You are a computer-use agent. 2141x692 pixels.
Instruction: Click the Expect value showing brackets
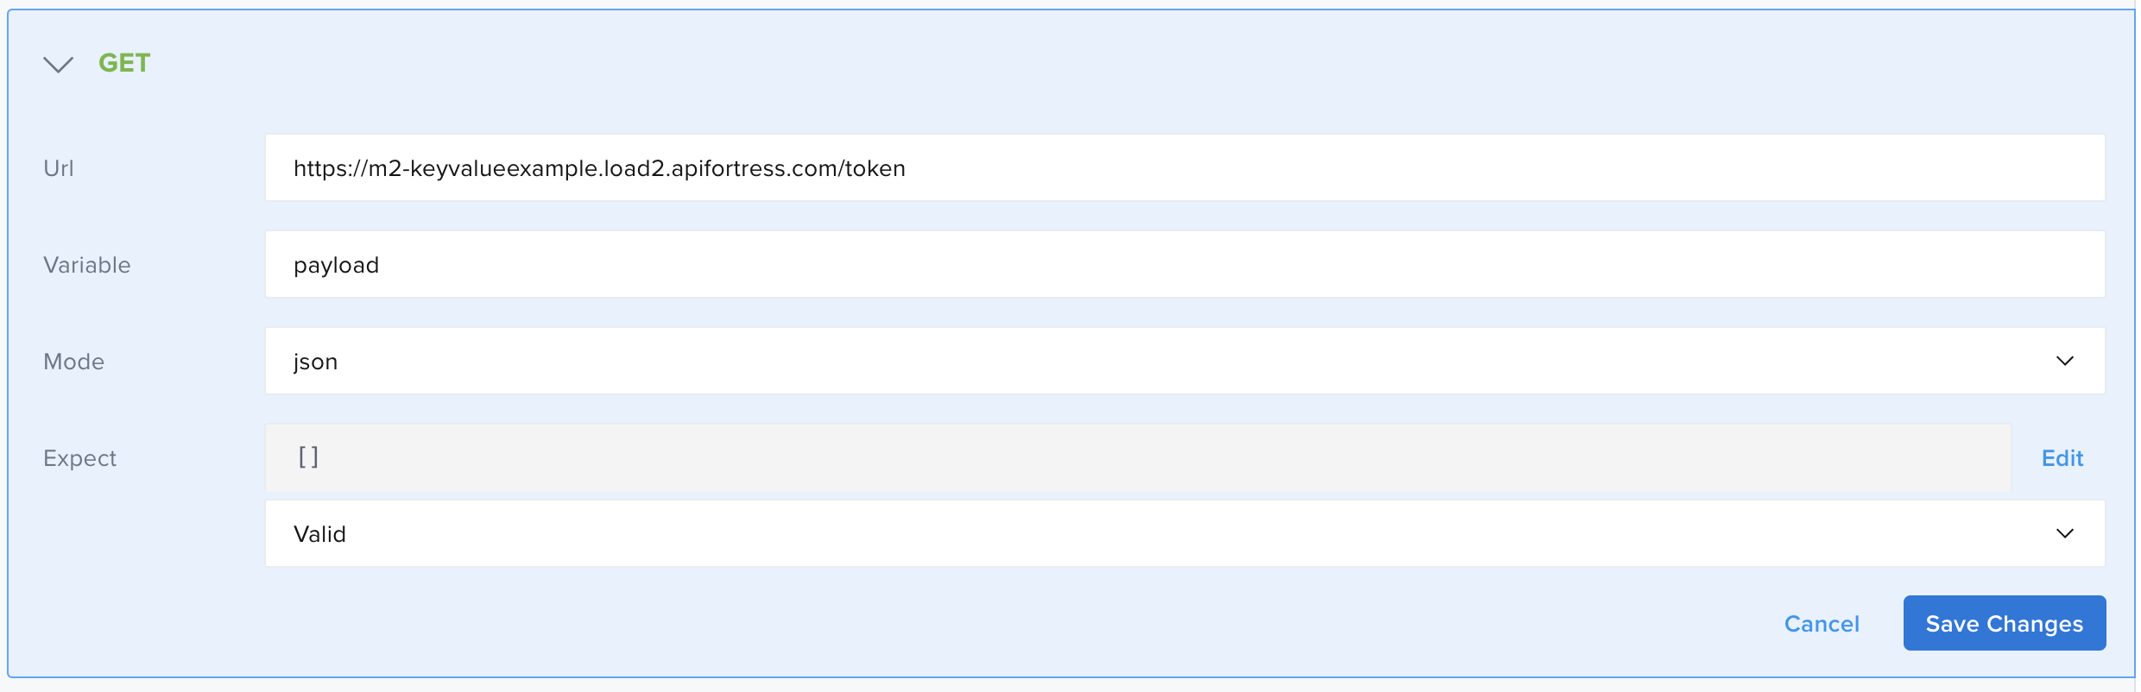(308, 456)
